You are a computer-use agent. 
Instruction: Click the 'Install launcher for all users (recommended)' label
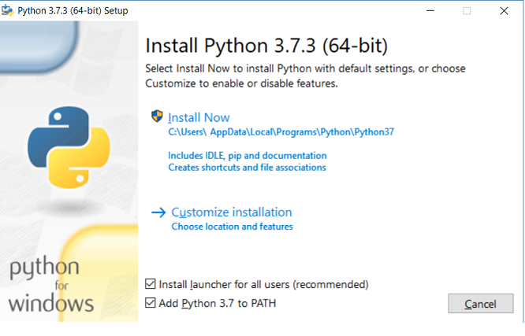[263, 284]
